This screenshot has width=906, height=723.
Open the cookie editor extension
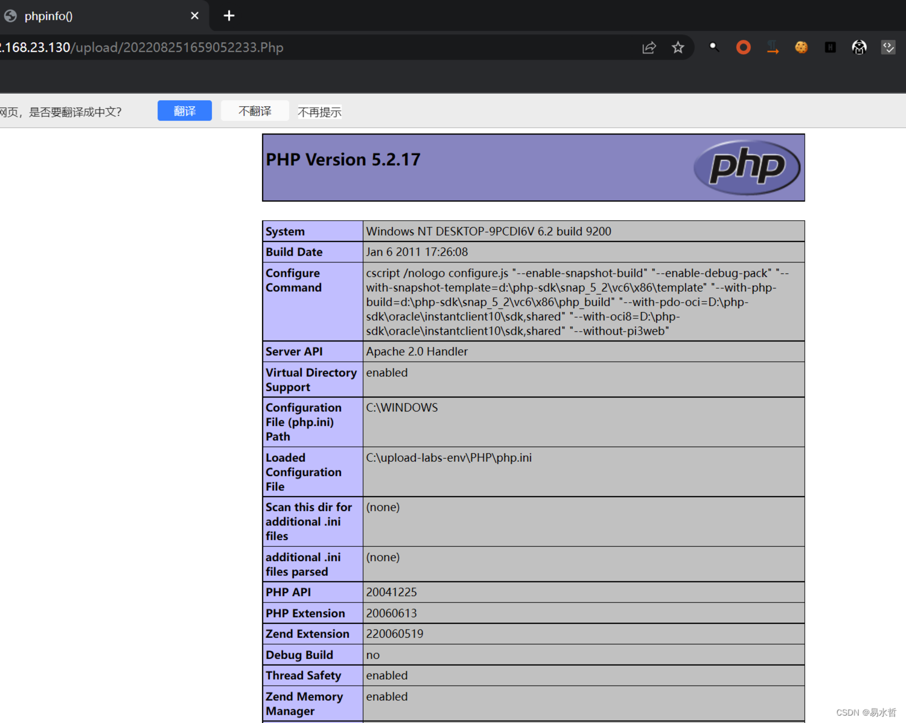tap(801, 48)
